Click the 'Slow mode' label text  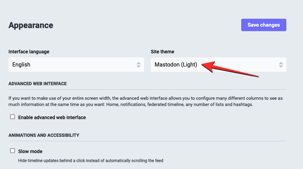[x=30, y=151]
